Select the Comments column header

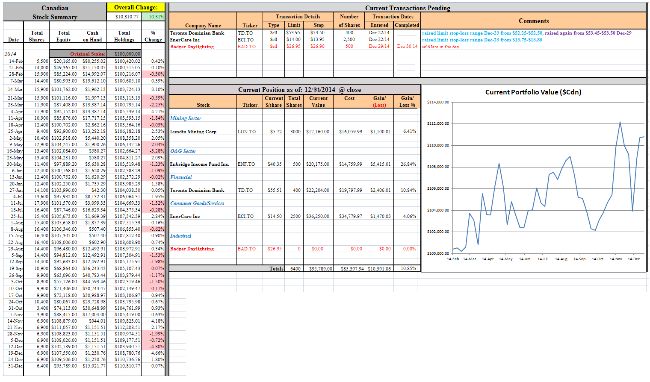pyautogui.click(x=534, y=21)
